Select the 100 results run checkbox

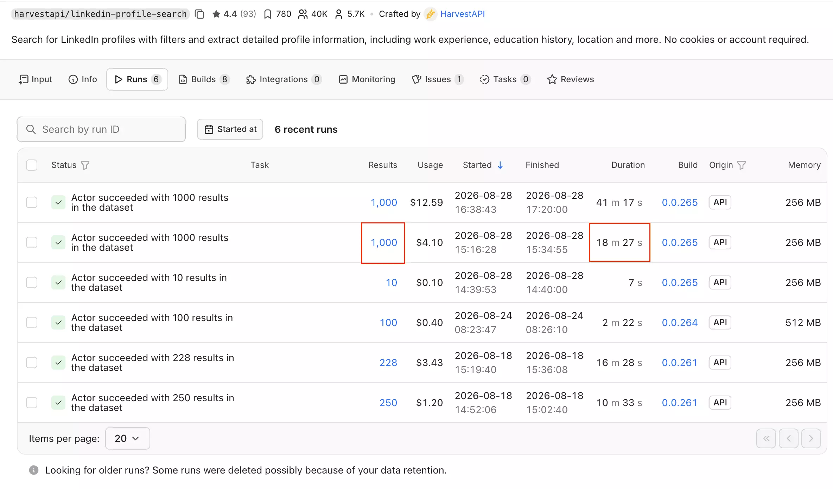pos(32,322)
